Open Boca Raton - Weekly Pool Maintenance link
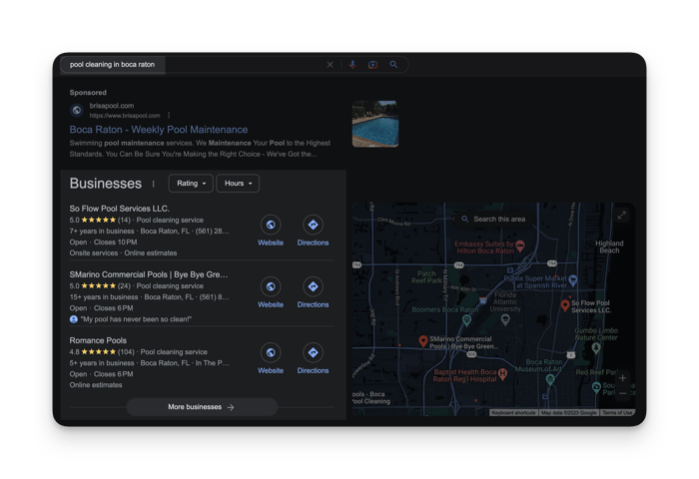This screenshot has height=479, width=699. tap(158, 130)
